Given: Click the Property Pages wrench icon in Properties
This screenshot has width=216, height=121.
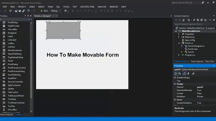Looking at the screenshot, I should (193, 74).
